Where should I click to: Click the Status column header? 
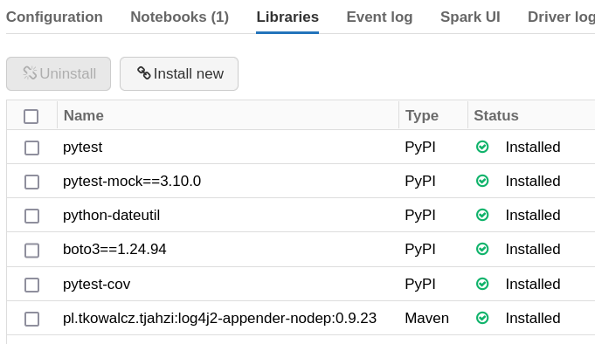[496, 115]
